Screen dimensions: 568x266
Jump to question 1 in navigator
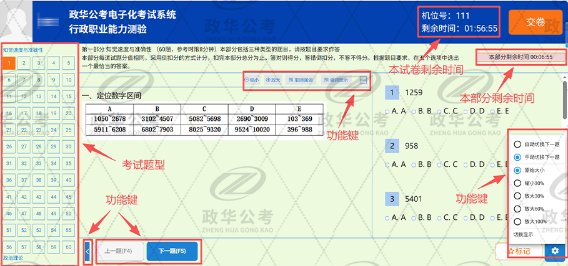point(9,64)
